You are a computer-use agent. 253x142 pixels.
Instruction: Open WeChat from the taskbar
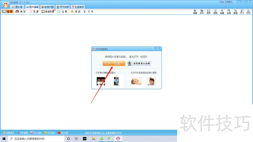110,139
